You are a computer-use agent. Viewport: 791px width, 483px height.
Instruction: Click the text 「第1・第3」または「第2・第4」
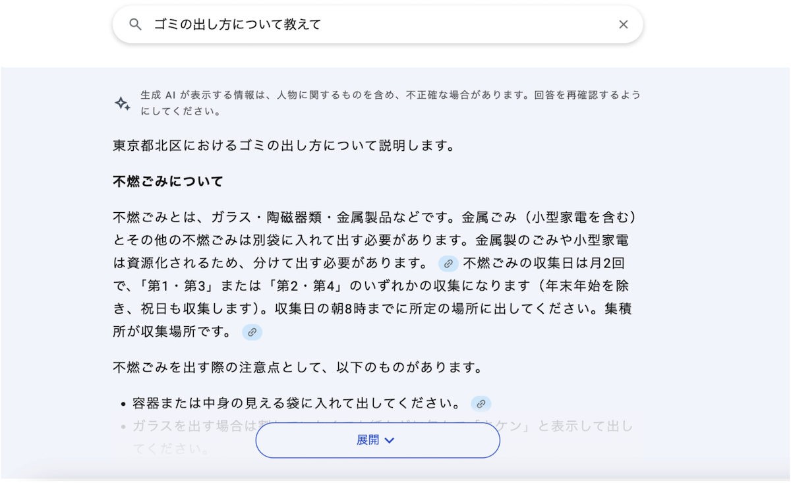pyautogui.click(x=243, y=286)
